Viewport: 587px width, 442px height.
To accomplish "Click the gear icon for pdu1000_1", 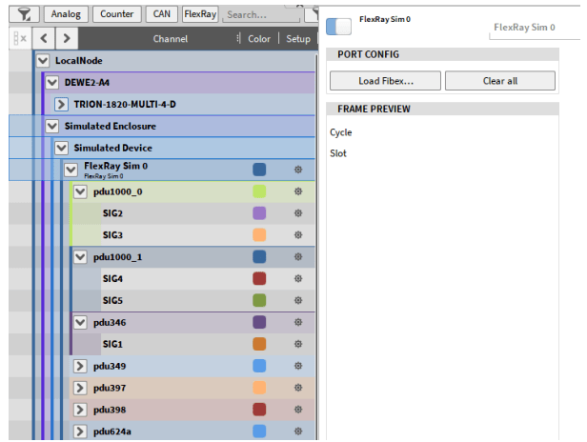I will click(298, 257).
